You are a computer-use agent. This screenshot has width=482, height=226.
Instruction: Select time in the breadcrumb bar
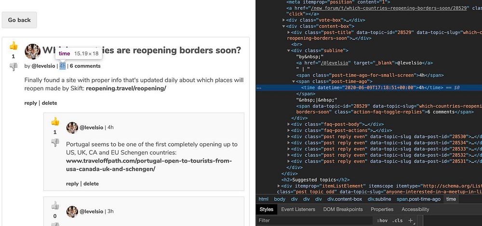[x=451, y=199]
